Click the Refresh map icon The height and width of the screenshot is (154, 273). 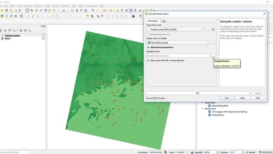[x=86, y=10]
